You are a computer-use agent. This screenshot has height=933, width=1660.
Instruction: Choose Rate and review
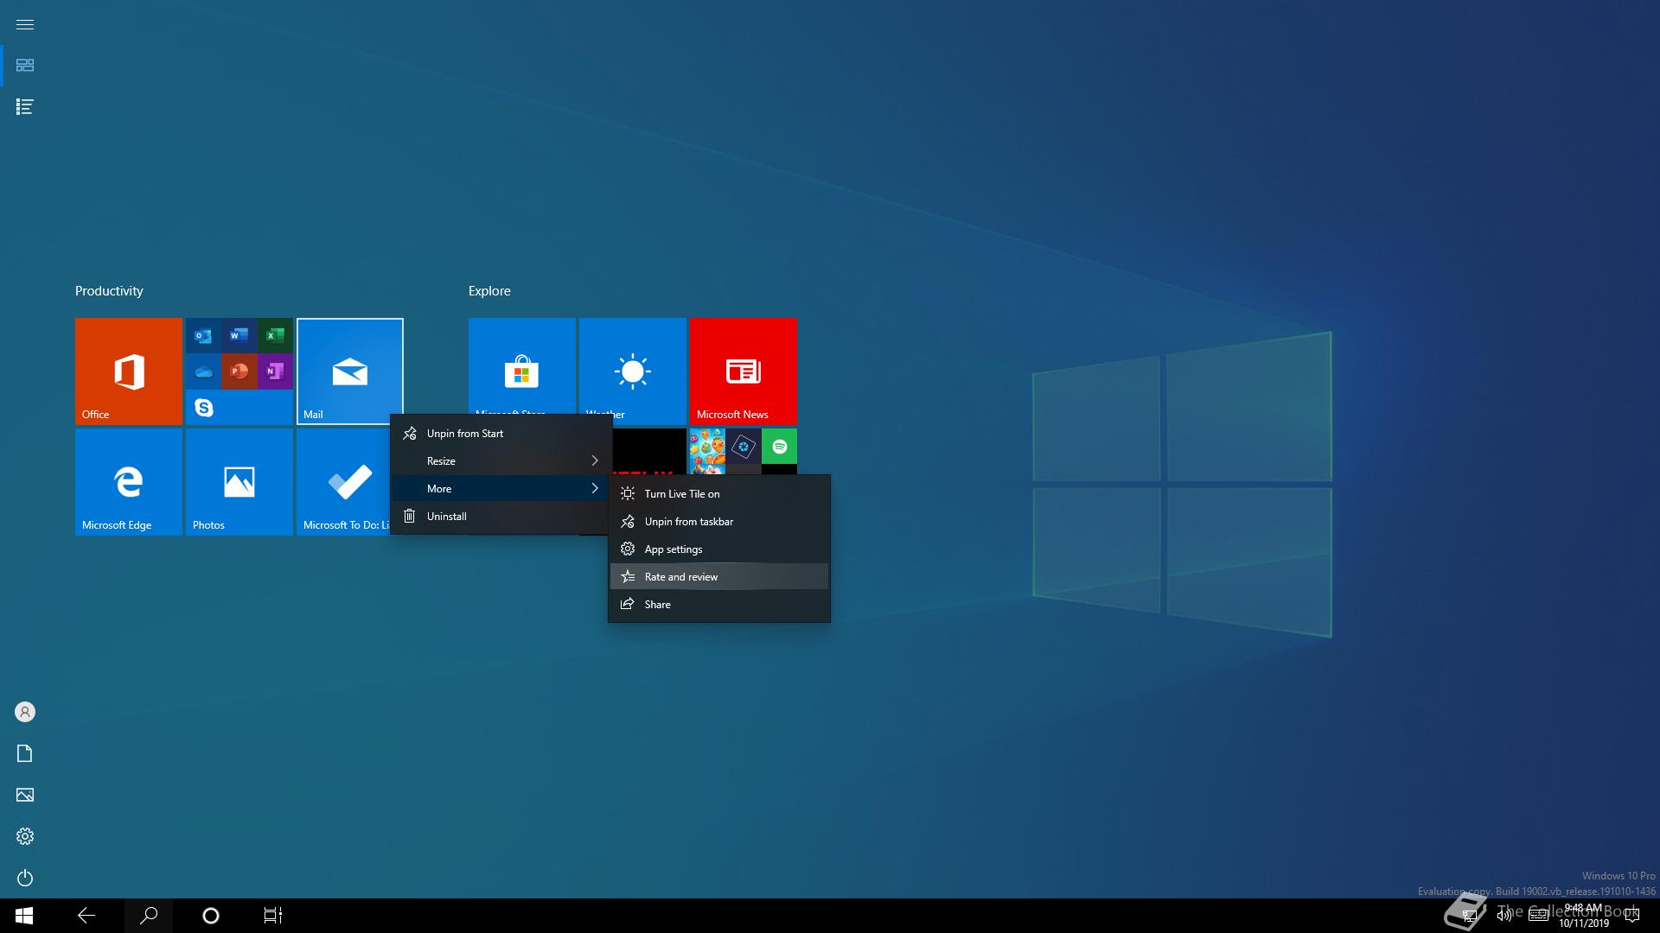coord(719,577)
